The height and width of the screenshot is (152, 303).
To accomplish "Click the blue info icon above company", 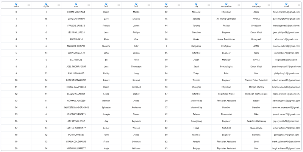I will click(256, 4).
